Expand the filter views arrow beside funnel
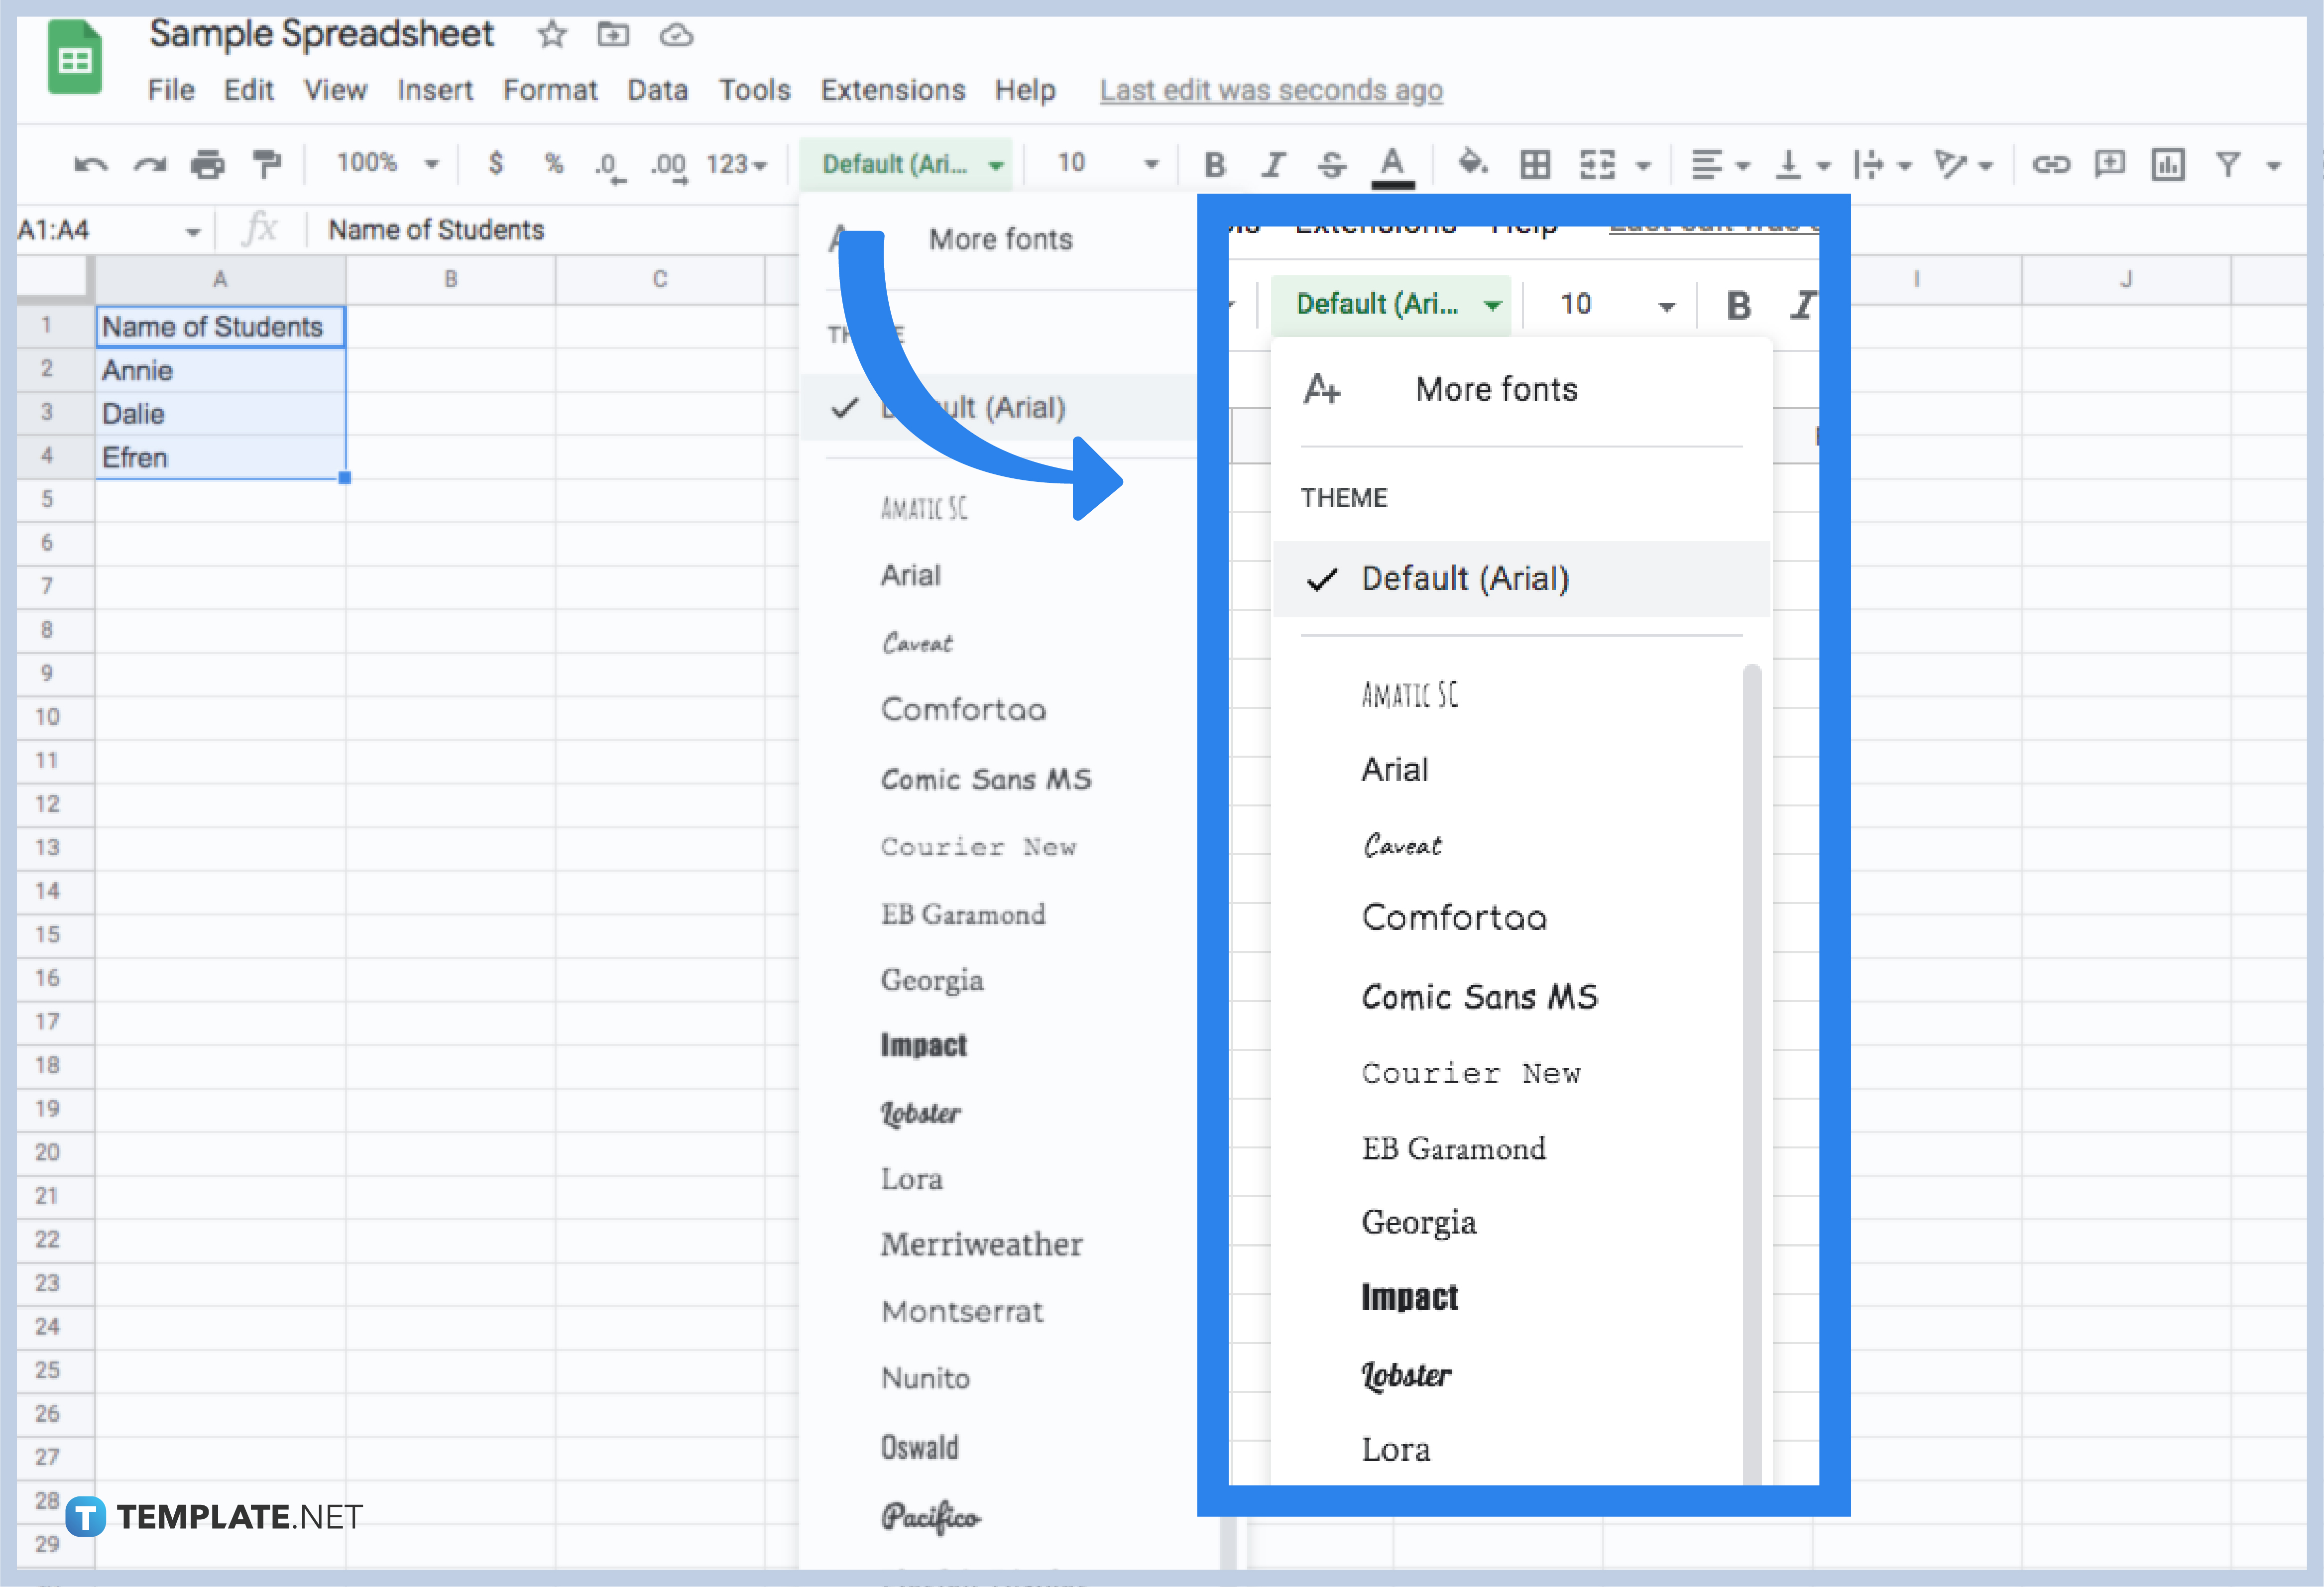This screenshot has height=1587, width=2324. coord(2274,166)
